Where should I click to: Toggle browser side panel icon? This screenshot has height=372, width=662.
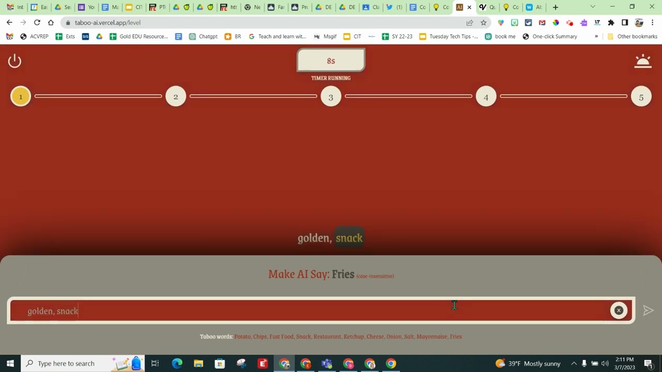tap(625, 23)
